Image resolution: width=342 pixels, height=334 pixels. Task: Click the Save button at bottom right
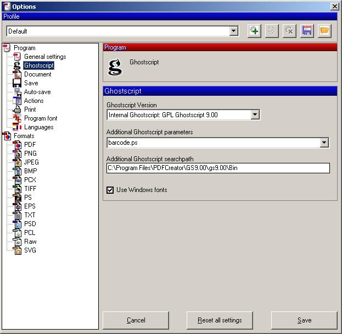[304, 320]
